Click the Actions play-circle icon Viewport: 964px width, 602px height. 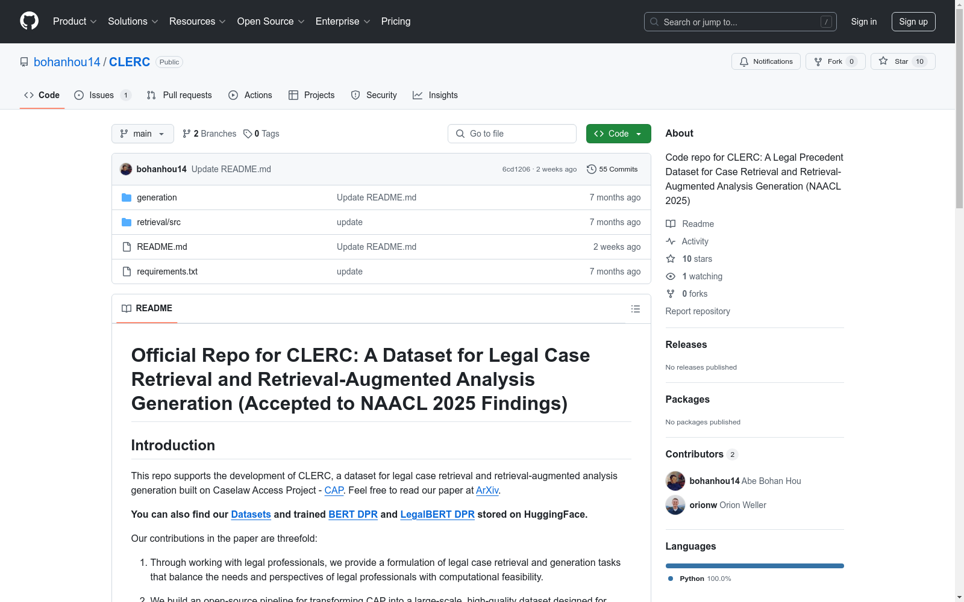(233, 95)
